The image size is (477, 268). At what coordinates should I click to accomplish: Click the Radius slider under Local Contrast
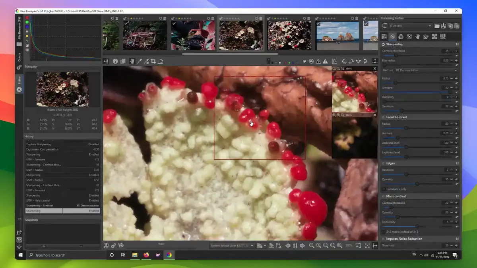[x=405, y=128]
